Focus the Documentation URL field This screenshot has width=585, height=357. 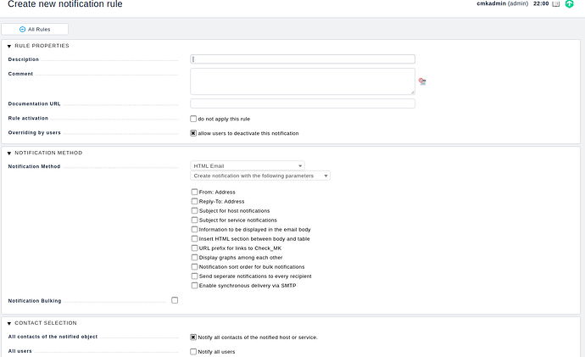(303, 103)
